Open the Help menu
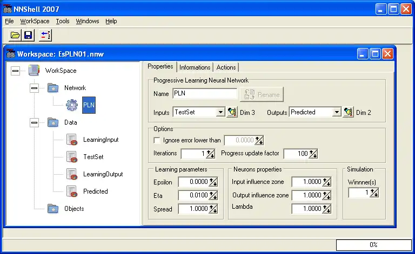The image size is (415, 254). click(x=111, y=21)
